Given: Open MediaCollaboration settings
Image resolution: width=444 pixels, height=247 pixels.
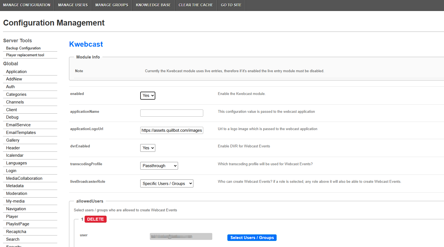Looking at the screenshot, I should pos(24,178).
